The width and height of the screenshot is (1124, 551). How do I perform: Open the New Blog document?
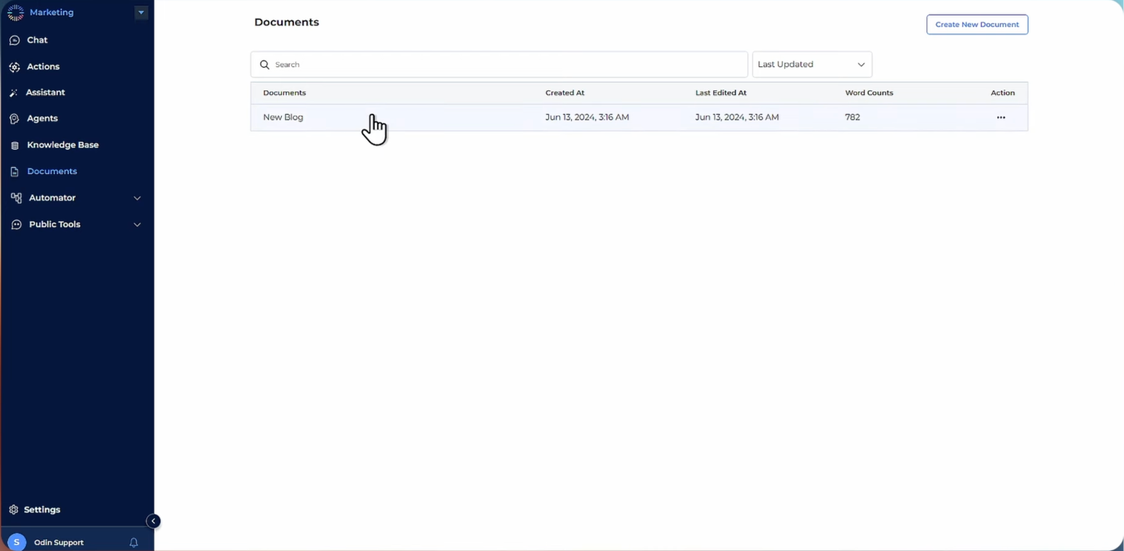click(x=283, y=117)
